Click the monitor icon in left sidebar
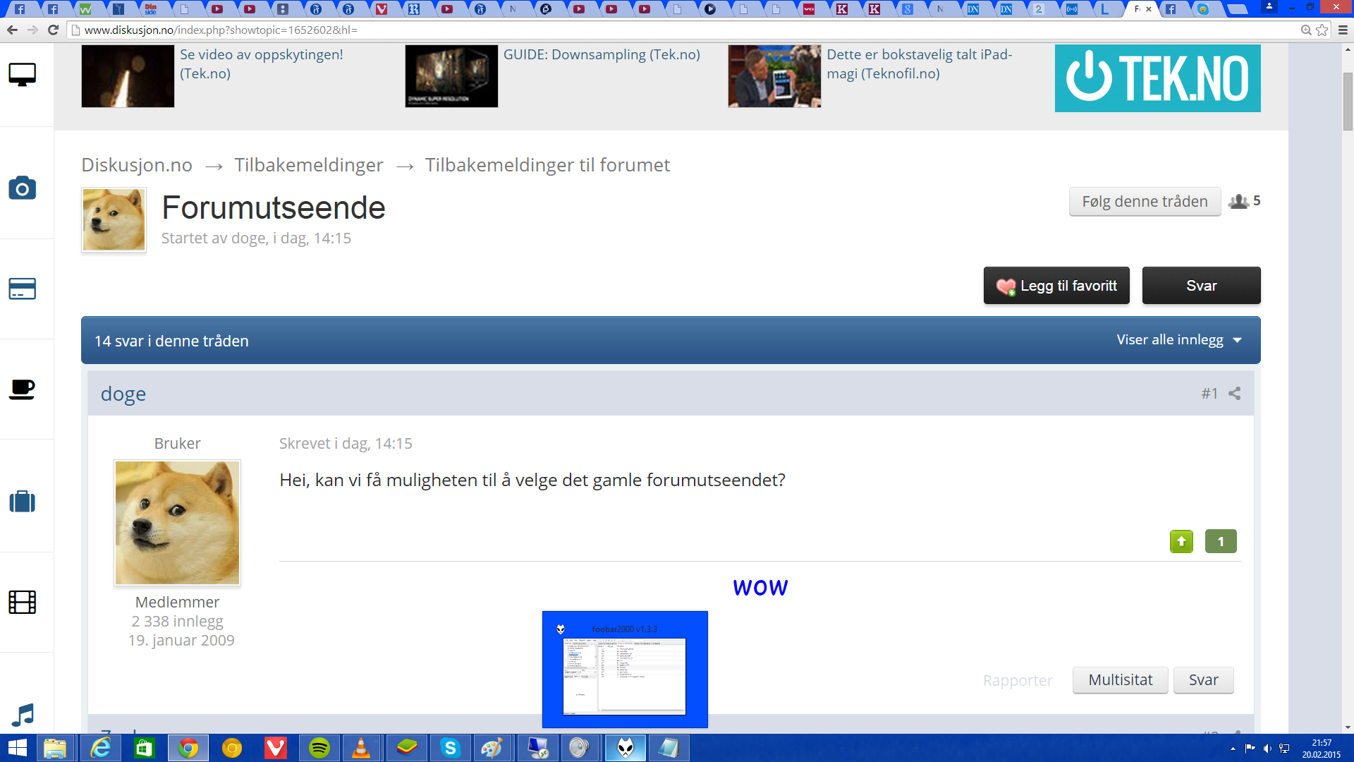The height and width of the screenshot is (762, 1354). 22,74
